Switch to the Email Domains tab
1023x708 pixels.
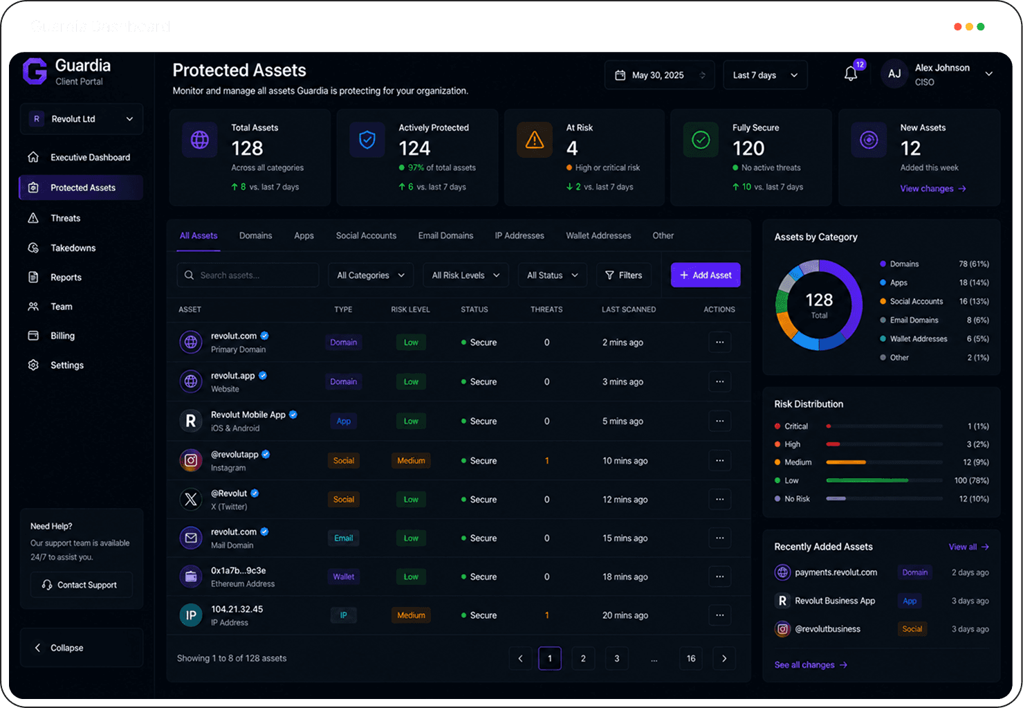445,236
